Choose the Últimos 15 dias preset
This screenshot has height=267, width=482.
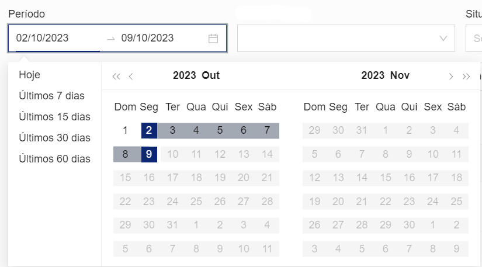click(54, 117)
